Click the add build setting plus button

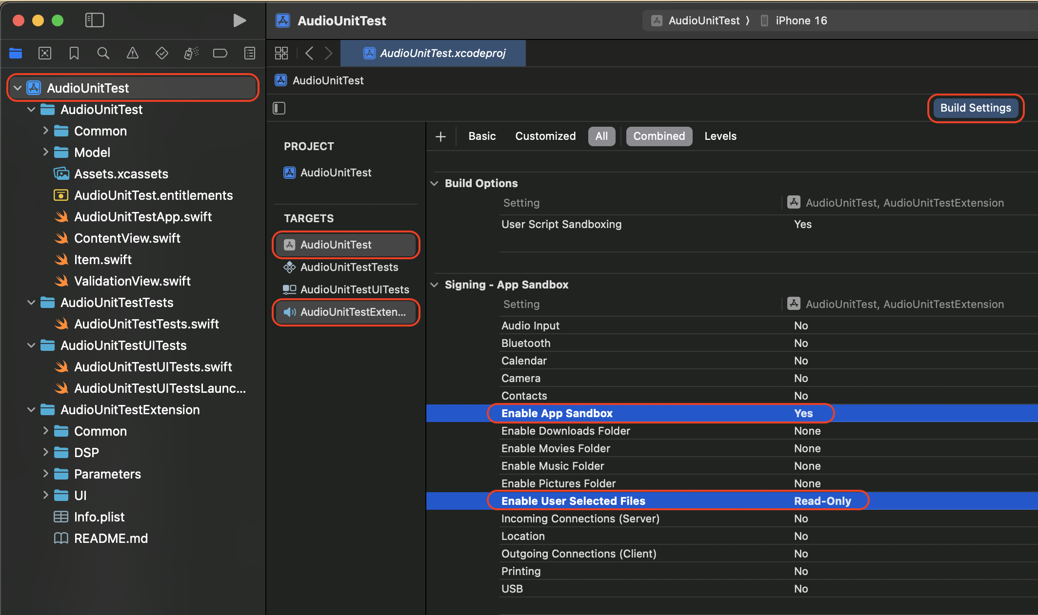tap(440, 136)
